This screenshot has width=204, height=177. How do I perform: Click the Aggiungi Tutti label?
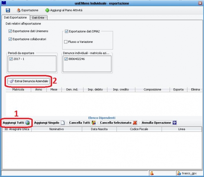(13, 123)
